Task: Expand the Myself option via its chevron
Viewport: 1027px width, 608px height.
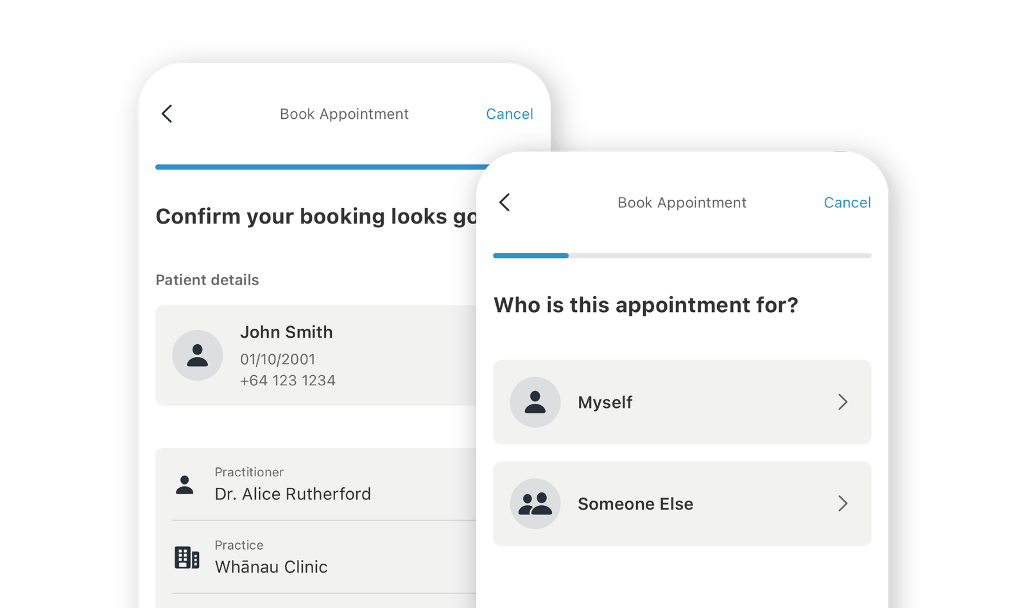Action: click(x=843, y=403)
